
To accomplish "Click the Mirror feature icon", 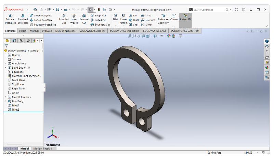I will [146, 25].
